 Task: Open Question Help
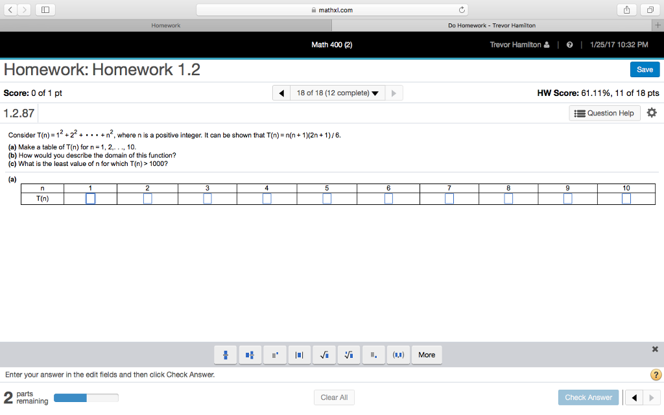click(604, 112)
